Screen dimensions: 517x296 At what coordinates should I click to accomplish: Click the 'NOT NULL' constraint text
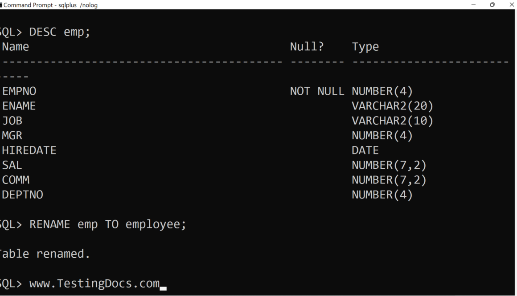[317, 91]
